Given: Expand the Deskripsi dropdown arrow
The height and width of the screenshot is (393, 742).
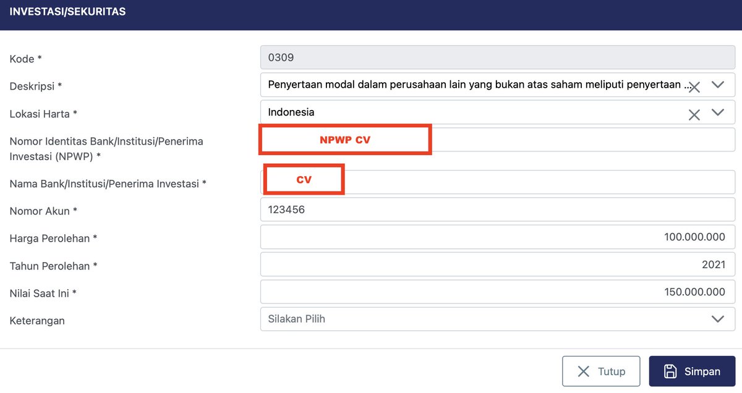Looking at the screenshot, I should pyautogui.click(x=718, y=85).
